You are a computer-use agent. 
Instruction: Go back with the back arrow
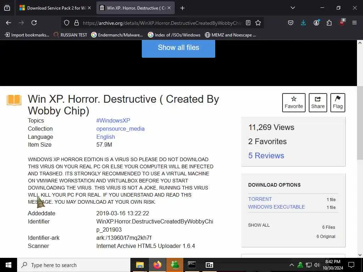coord(9,23)
